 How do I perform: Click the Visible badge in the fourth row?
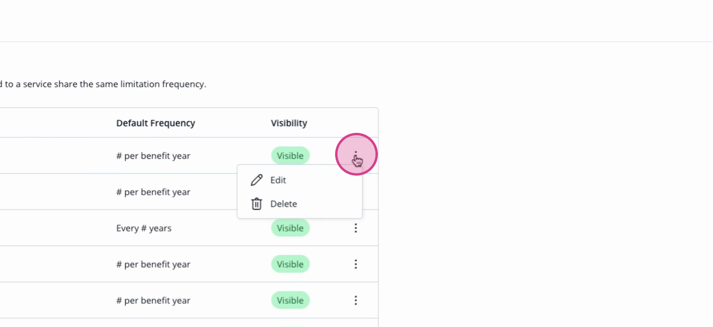click(291, 264)
